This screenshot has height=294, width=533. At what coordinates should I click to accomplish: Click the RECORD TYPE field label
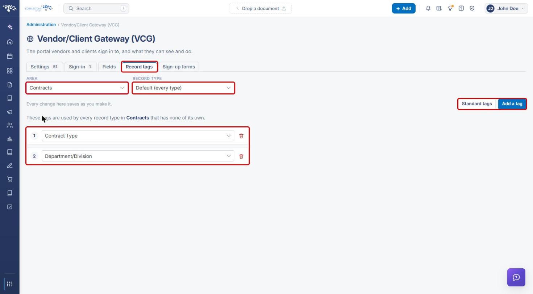tap(147, 78)
